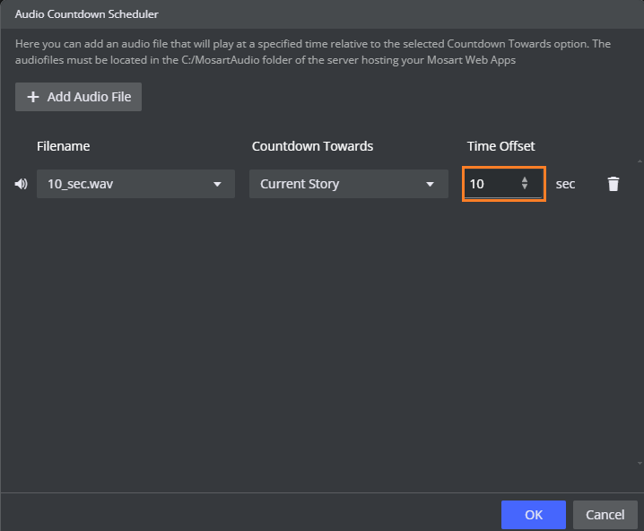Confirm the schedule with OK
Screen dimensions: 644x531
click(534, 515)
